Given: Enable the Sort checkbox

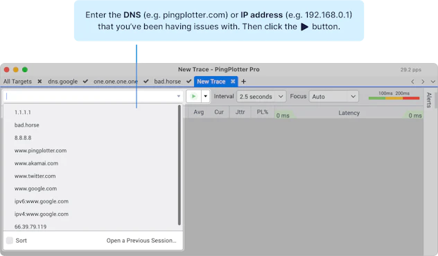Looking at the screenshot, I should point(10,240).
